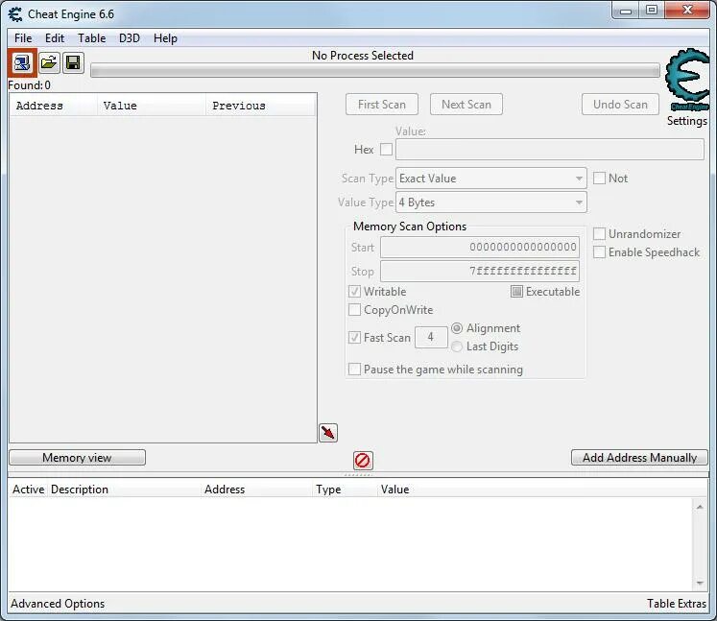Click the Cheat Engine title bar icon
717x621 pixels.
(x=15, y=14)
